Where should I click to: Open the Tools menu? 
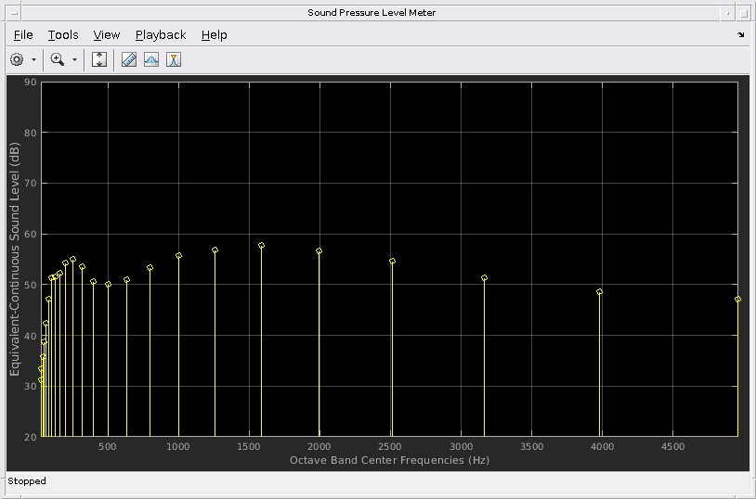click(x=63, y=35)
